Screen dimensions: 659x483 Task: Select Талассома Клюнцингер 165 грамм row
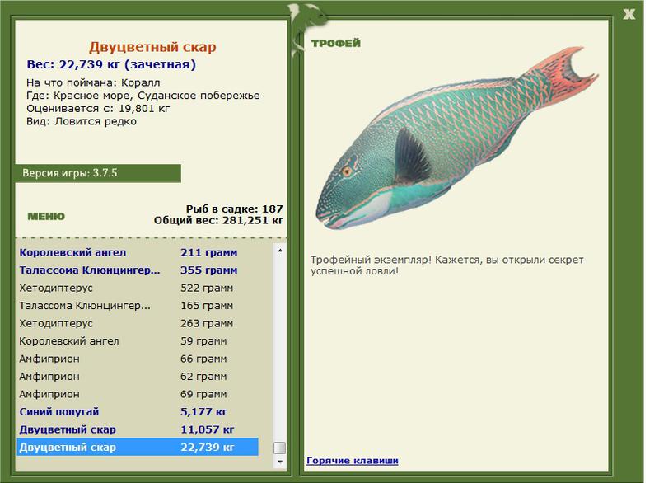(x=138, y=306)
